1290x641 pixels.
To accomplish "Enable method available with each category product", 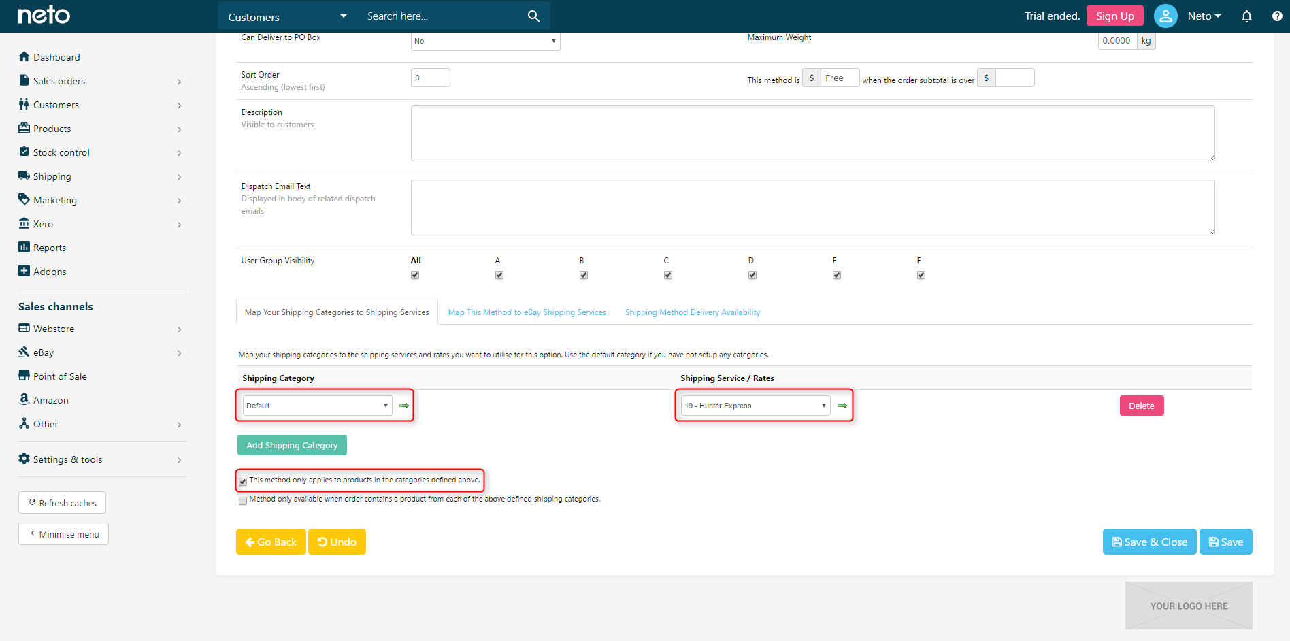I will 243,501.
